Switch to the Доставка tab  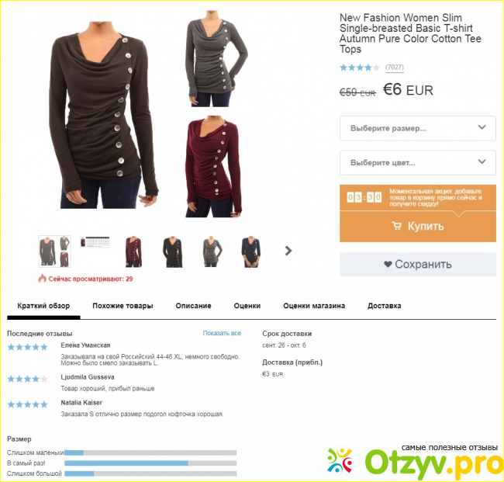click(x=384, y=306)
